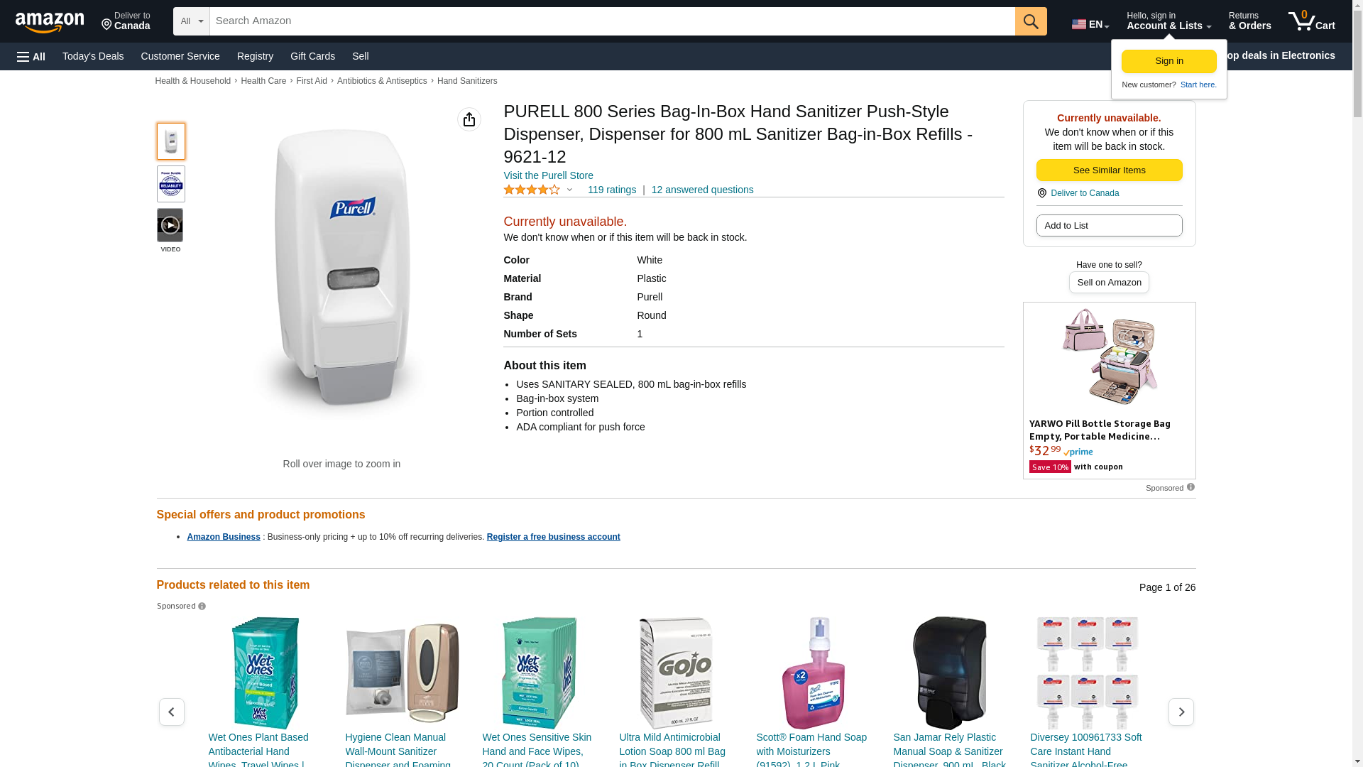Open Today's Deals in navigation bar

93,56
